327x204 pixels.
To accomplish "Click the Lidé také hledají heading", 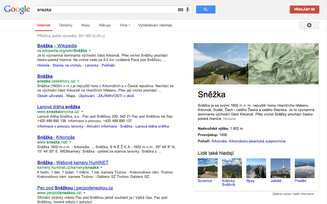I will (x=216, y=153).
